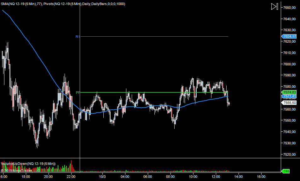
Task: Click the green 7574,83 pivot price marker
Action: [289, 92]
